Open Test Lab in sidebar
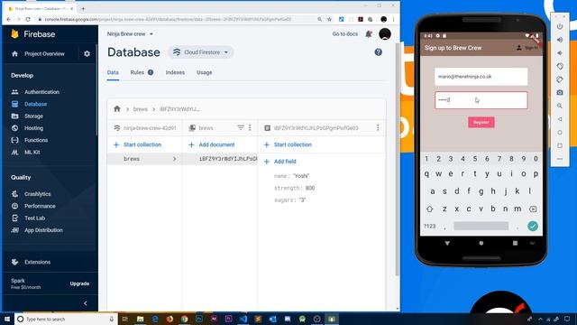The height and width of the screenshot is (325, 577). pyautogui.click(x=34, y=218)
